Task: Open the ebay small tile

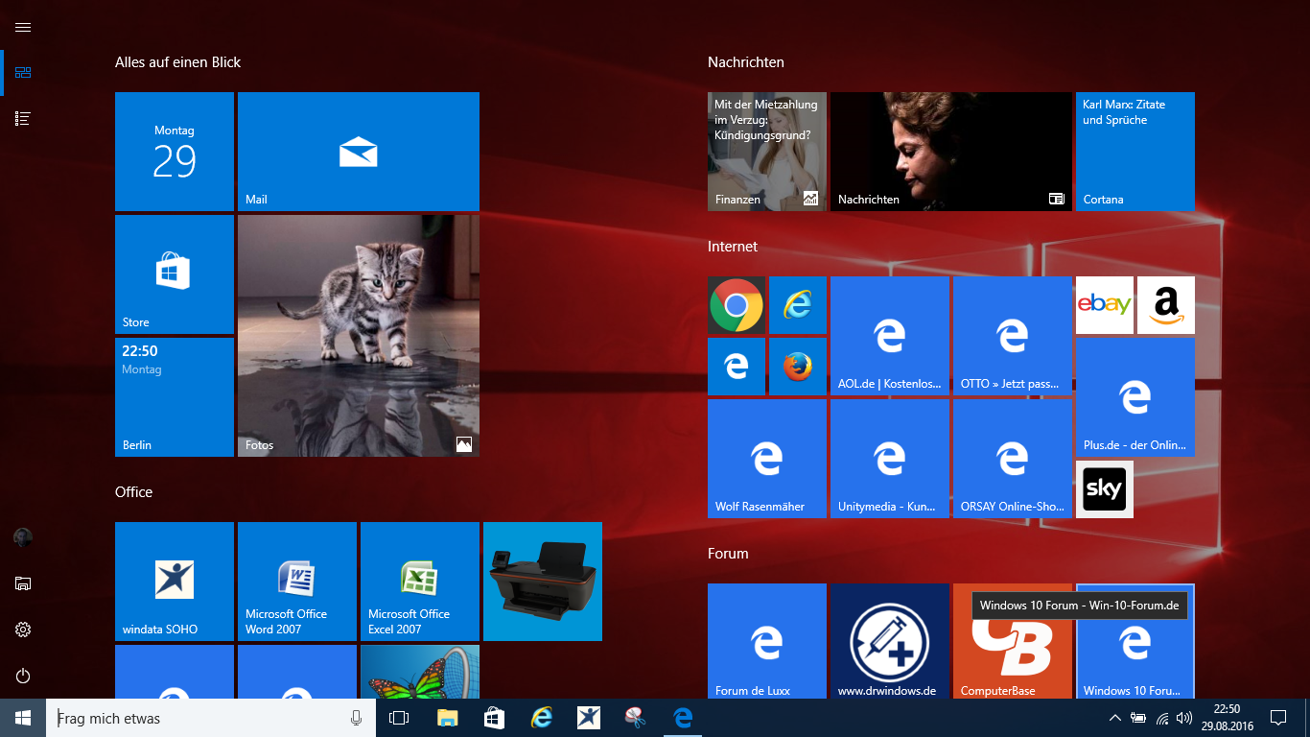Action: (1105, 305)
